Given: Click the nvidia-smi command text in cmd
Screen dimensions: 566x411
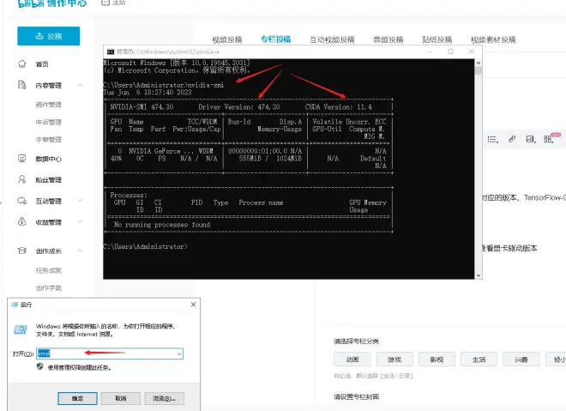Looking at the screenshot, I should coord(206,85).
